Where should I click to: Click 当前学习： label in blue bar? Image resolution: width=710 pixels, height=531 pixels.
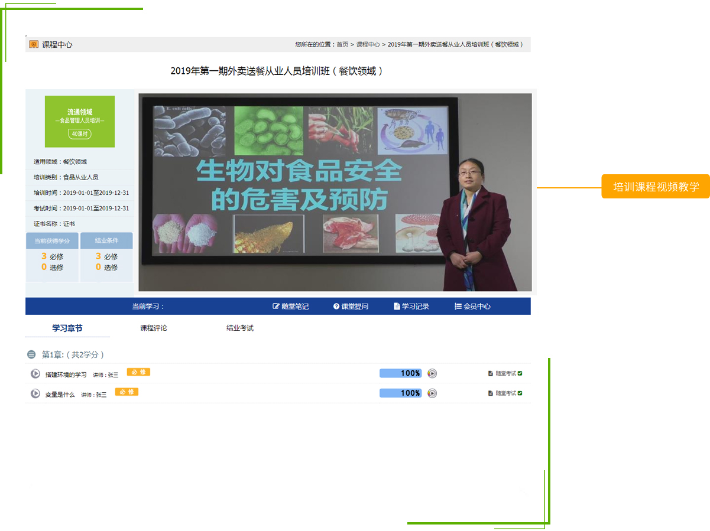coord(148,307)
